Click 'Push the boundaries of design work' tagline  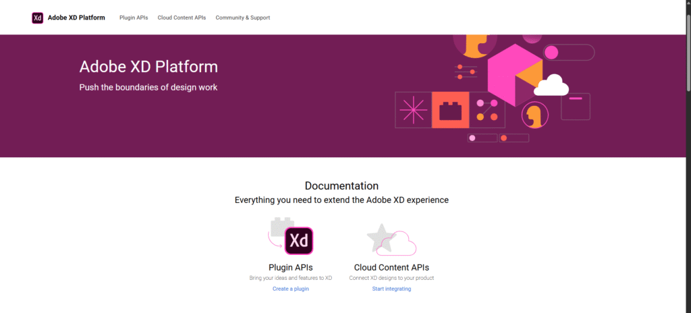pos(148,87)
